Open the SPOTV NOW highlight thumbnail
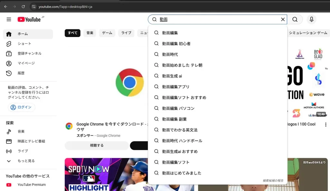This screenshot has width=330, height=191. (106, 174)
